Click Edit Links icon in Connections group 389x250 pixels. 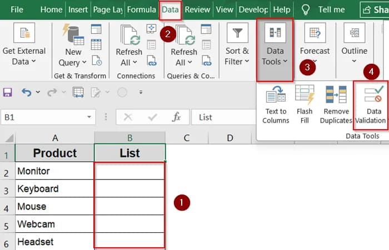point(152,60)
